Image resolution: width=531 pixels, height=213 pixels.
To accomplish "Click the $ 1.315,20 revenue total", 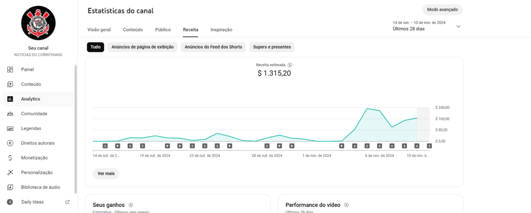I will coord(274,73).
